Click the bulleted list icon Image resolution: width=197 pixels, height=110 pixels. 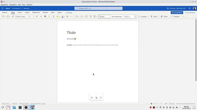(x=76, y=16)
